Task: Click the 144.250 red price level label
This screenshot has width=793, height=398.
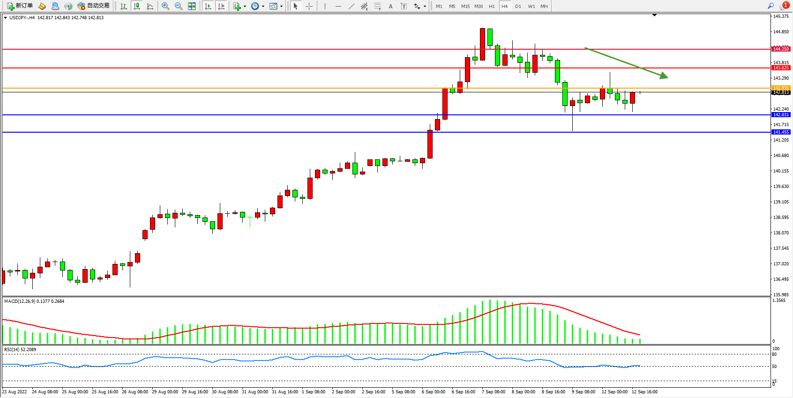Action: pos(781,49)
